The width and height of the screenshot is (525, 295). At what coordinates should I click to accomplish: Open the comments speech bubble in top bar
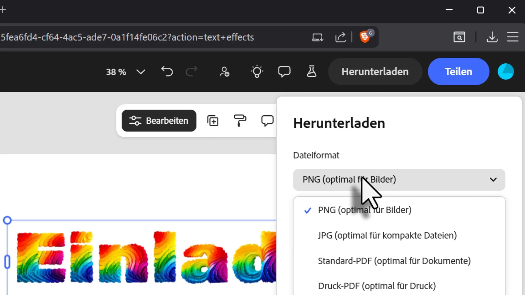pyautogui.click(x=284, y=72)
